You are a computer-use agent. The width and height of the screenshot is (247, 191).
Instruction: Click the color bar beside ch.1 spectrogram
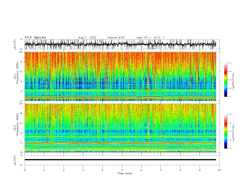225,80
